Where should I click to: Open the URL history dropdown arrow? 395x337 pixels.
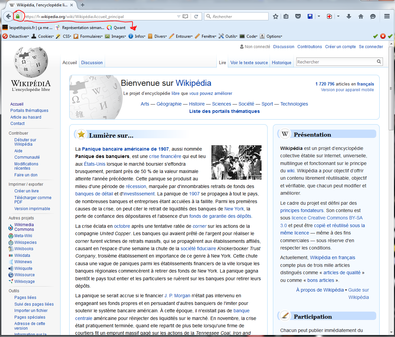179,16
